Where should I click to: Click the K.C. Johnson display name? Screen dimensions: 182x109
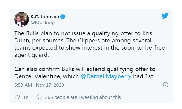click(x=45, y=17)
